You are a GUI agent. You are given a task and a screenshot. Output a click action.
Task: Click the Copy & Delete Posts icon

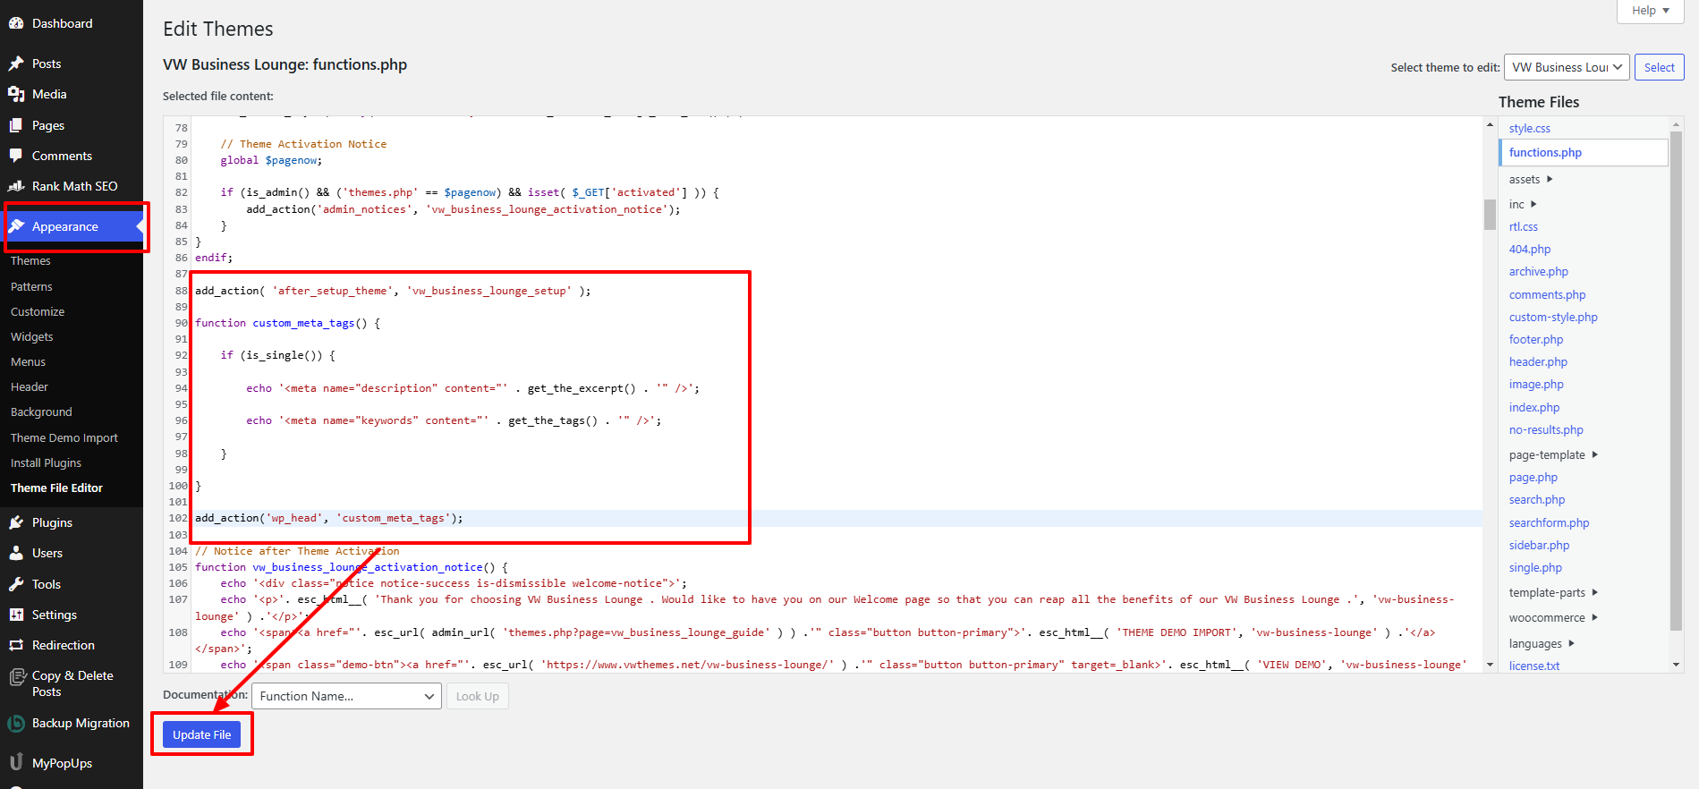(x=16, y=676)
